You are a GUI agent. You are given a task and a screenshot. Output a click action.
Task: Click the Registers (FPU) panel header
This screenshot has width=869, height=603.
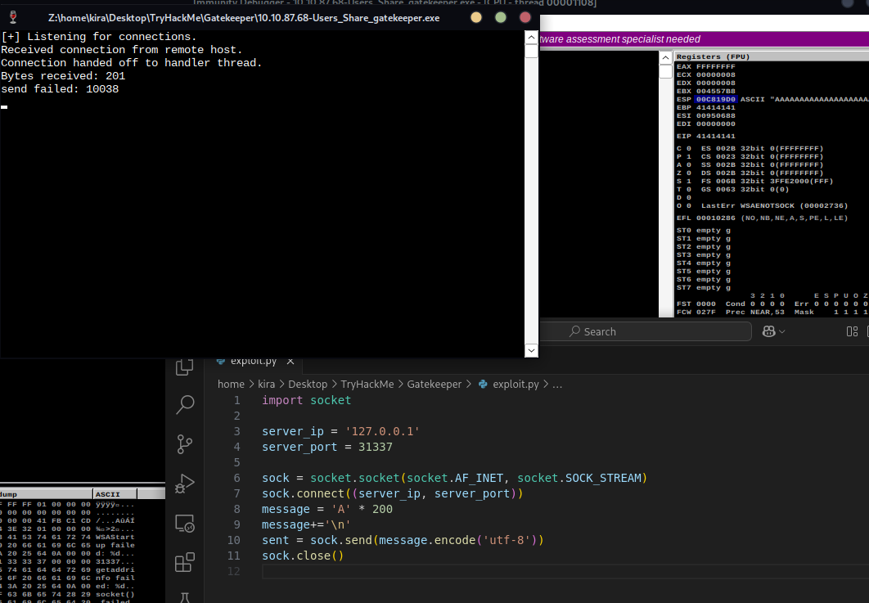click(713, 56)
